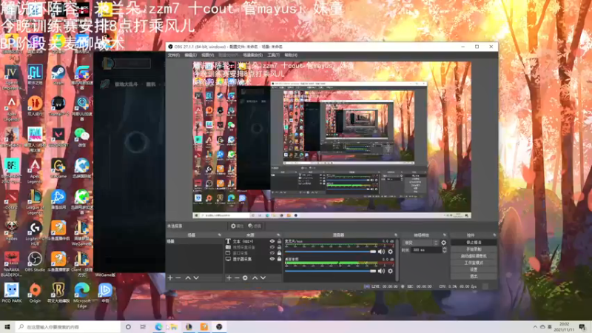This screenshot has height=333, width=592.
Task: Open the 微信 WeChat desktop shortcut
Action: pyautogui.click(x=82, y=138)
